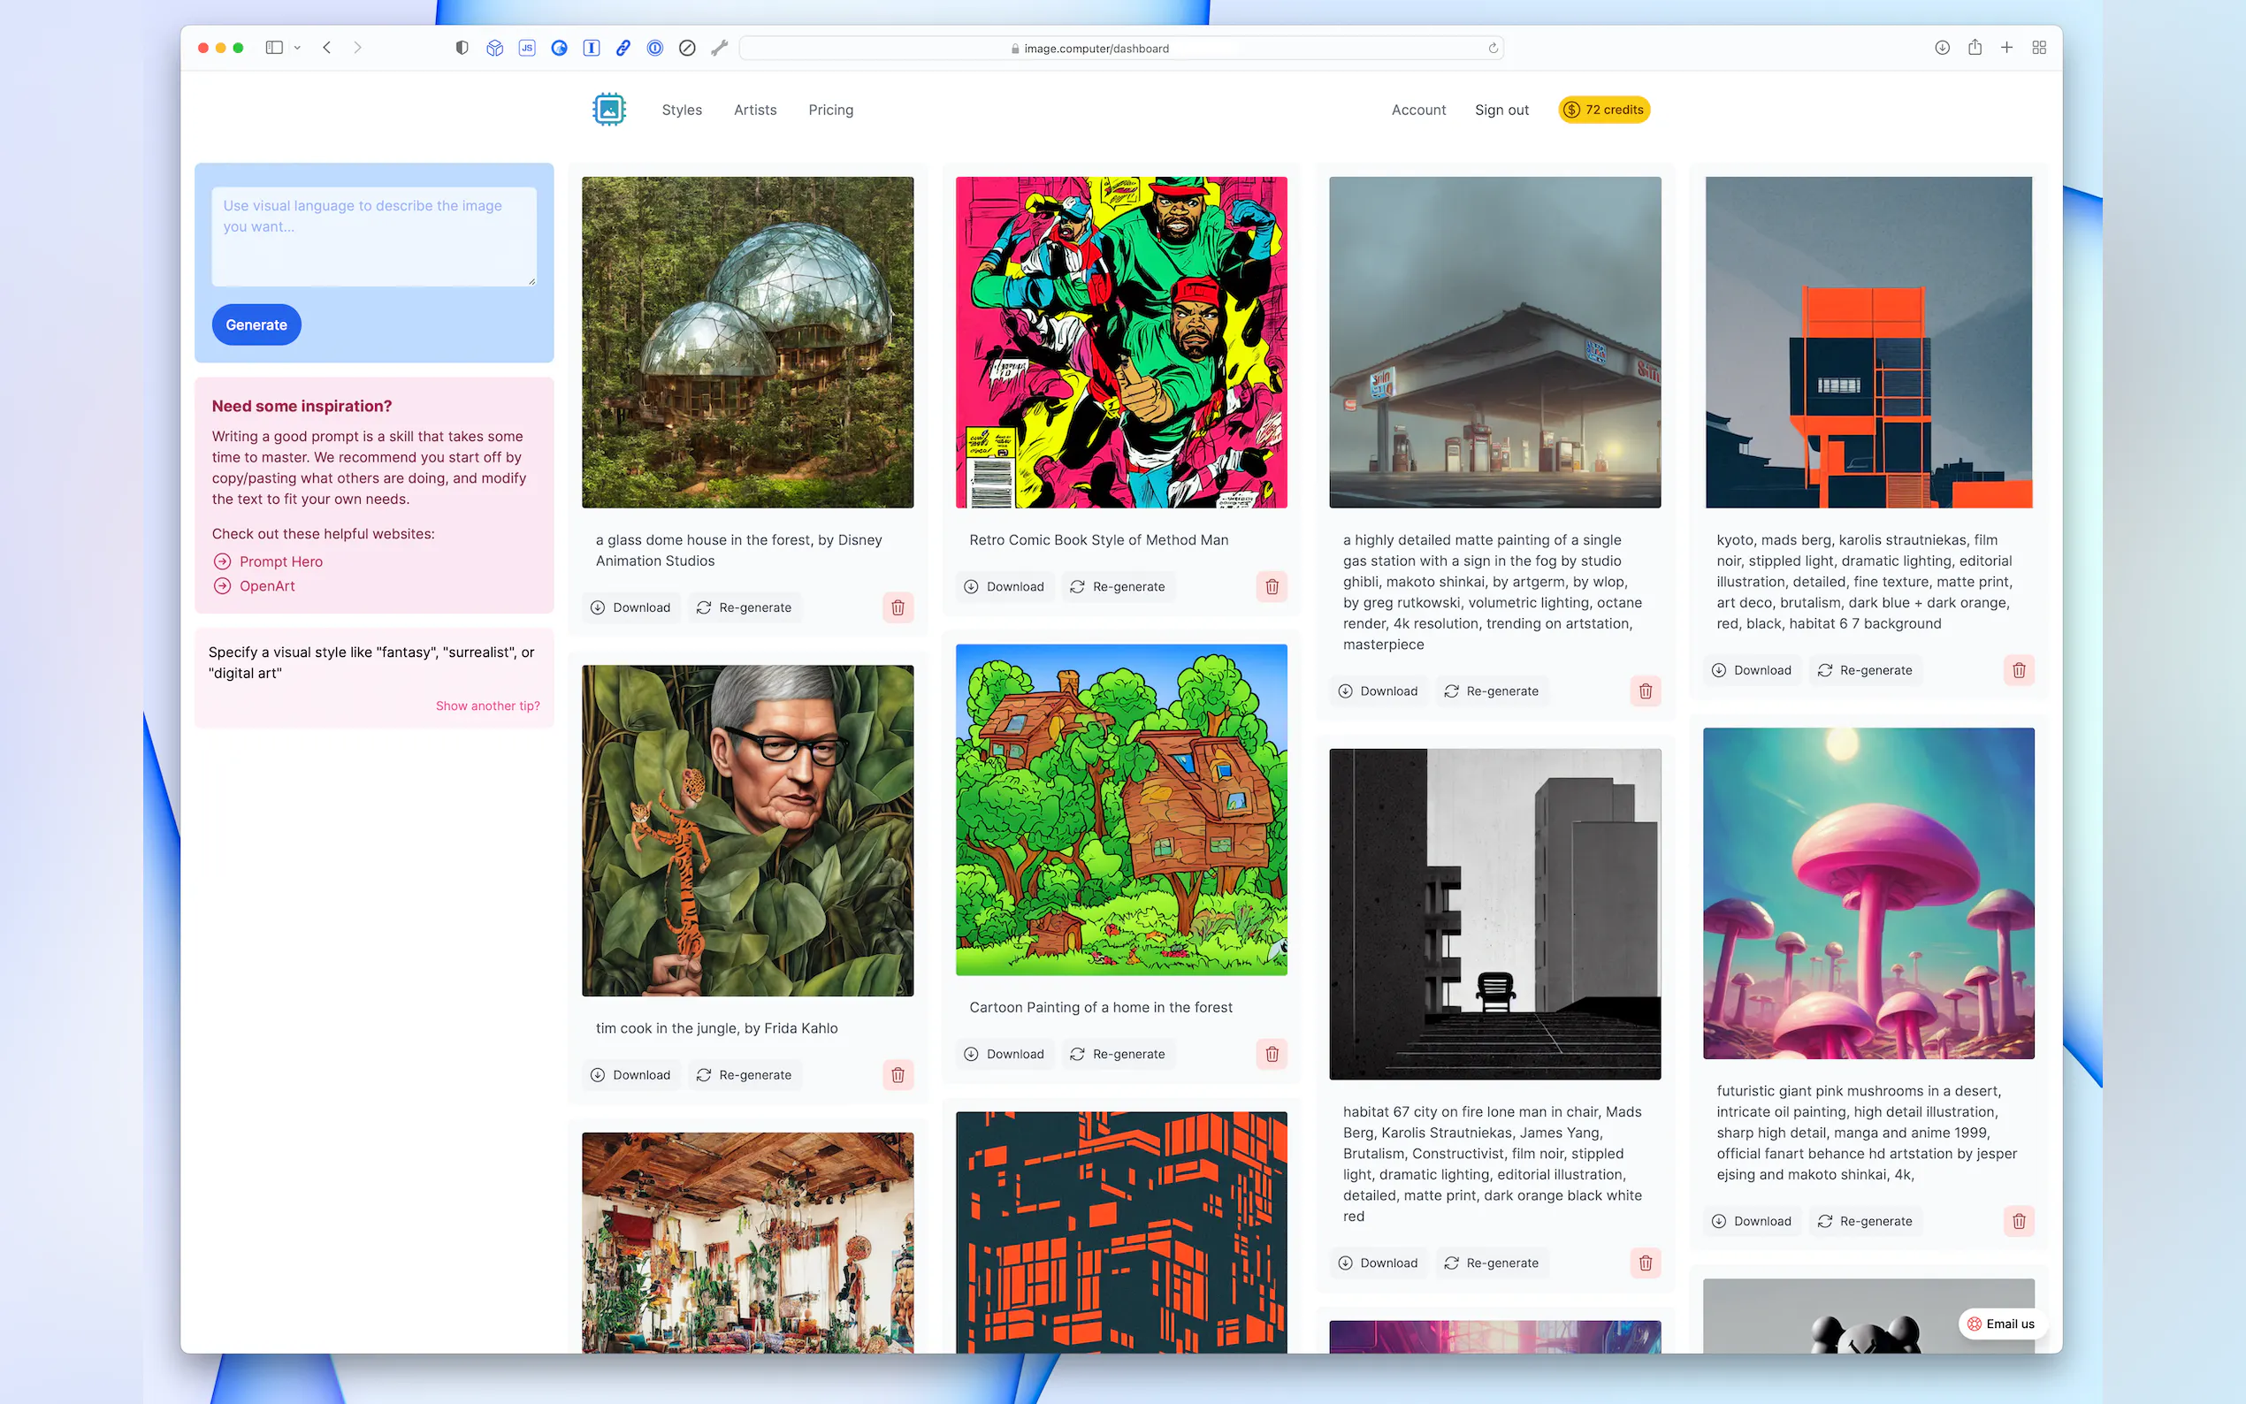
Task: Toggle Safari sidebar panel
Action: pos(274,48)
